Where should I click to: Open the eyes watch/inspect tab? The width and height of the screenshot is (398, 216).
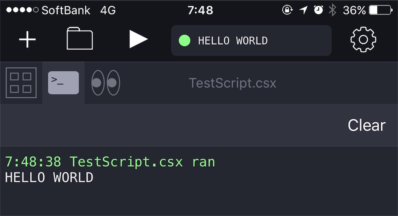(x=106, y=83)
